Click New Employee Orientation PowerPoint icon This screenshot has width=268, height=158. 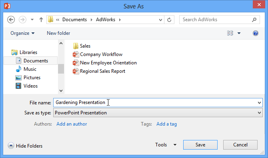[76, 63]
